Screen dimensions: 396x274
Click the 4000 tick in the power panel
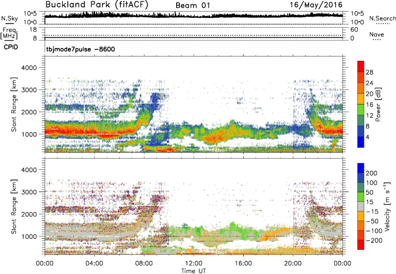click(x=29, y=68)
